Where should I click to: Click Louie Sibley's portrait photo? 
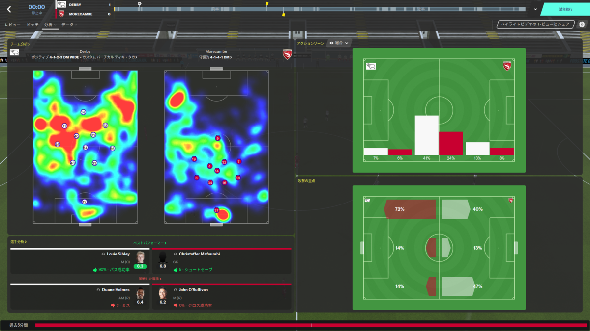[140, 257]
